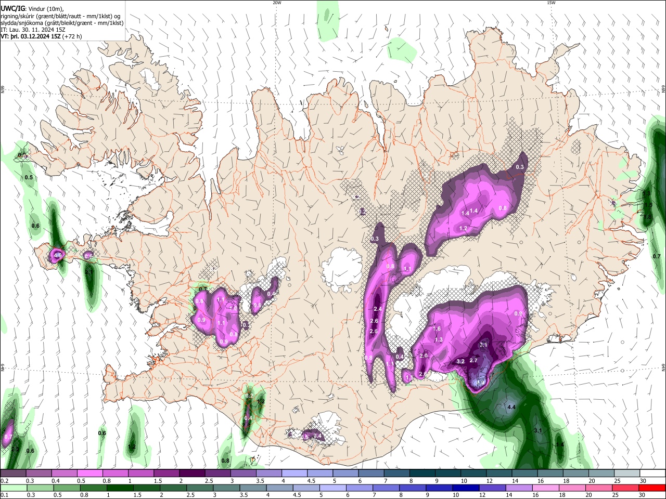
Task: Click the '3.2' snowfall value on the map
Action: (x=460, y=361)
